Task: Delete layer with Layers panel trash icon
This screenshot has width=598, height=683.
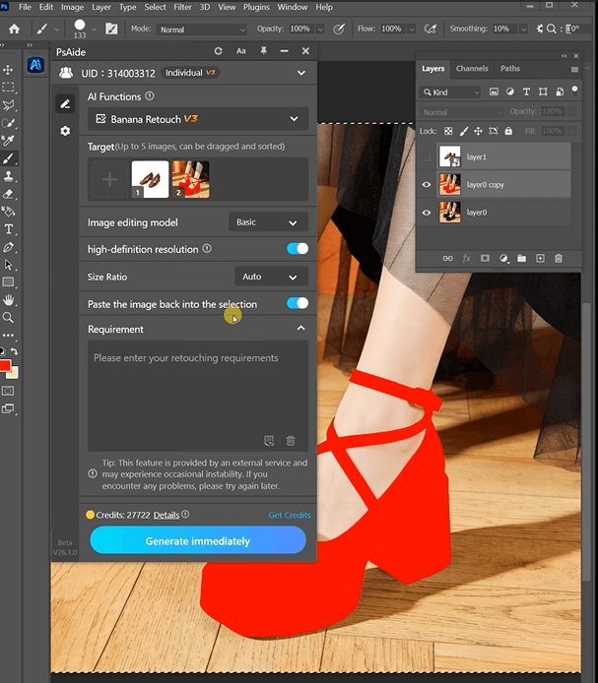Action: (559, 258)
